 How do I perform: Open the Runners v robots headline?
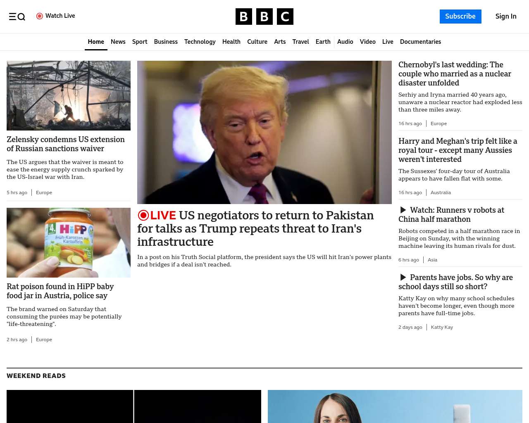451,215
